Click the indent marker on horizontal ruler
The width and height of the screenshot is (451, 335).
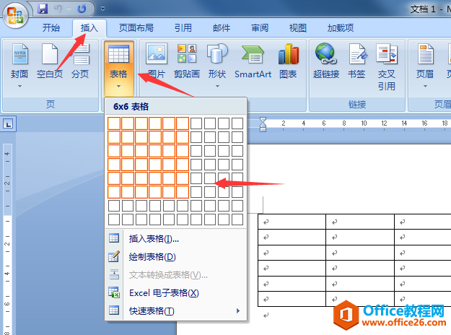(263, 124)
